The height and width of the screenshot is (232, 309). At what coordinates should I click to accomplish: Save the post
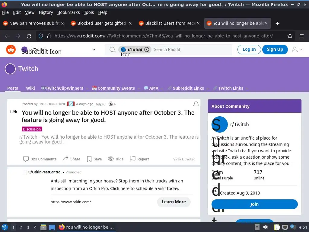[x=94, y=159]
